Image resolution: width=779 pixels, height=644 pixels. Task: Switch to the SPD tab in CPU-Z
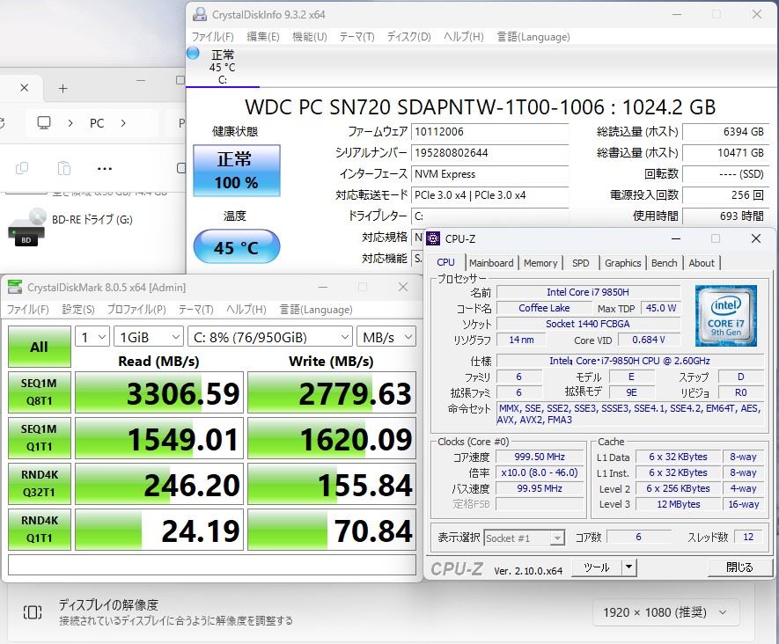coord(580,263)
